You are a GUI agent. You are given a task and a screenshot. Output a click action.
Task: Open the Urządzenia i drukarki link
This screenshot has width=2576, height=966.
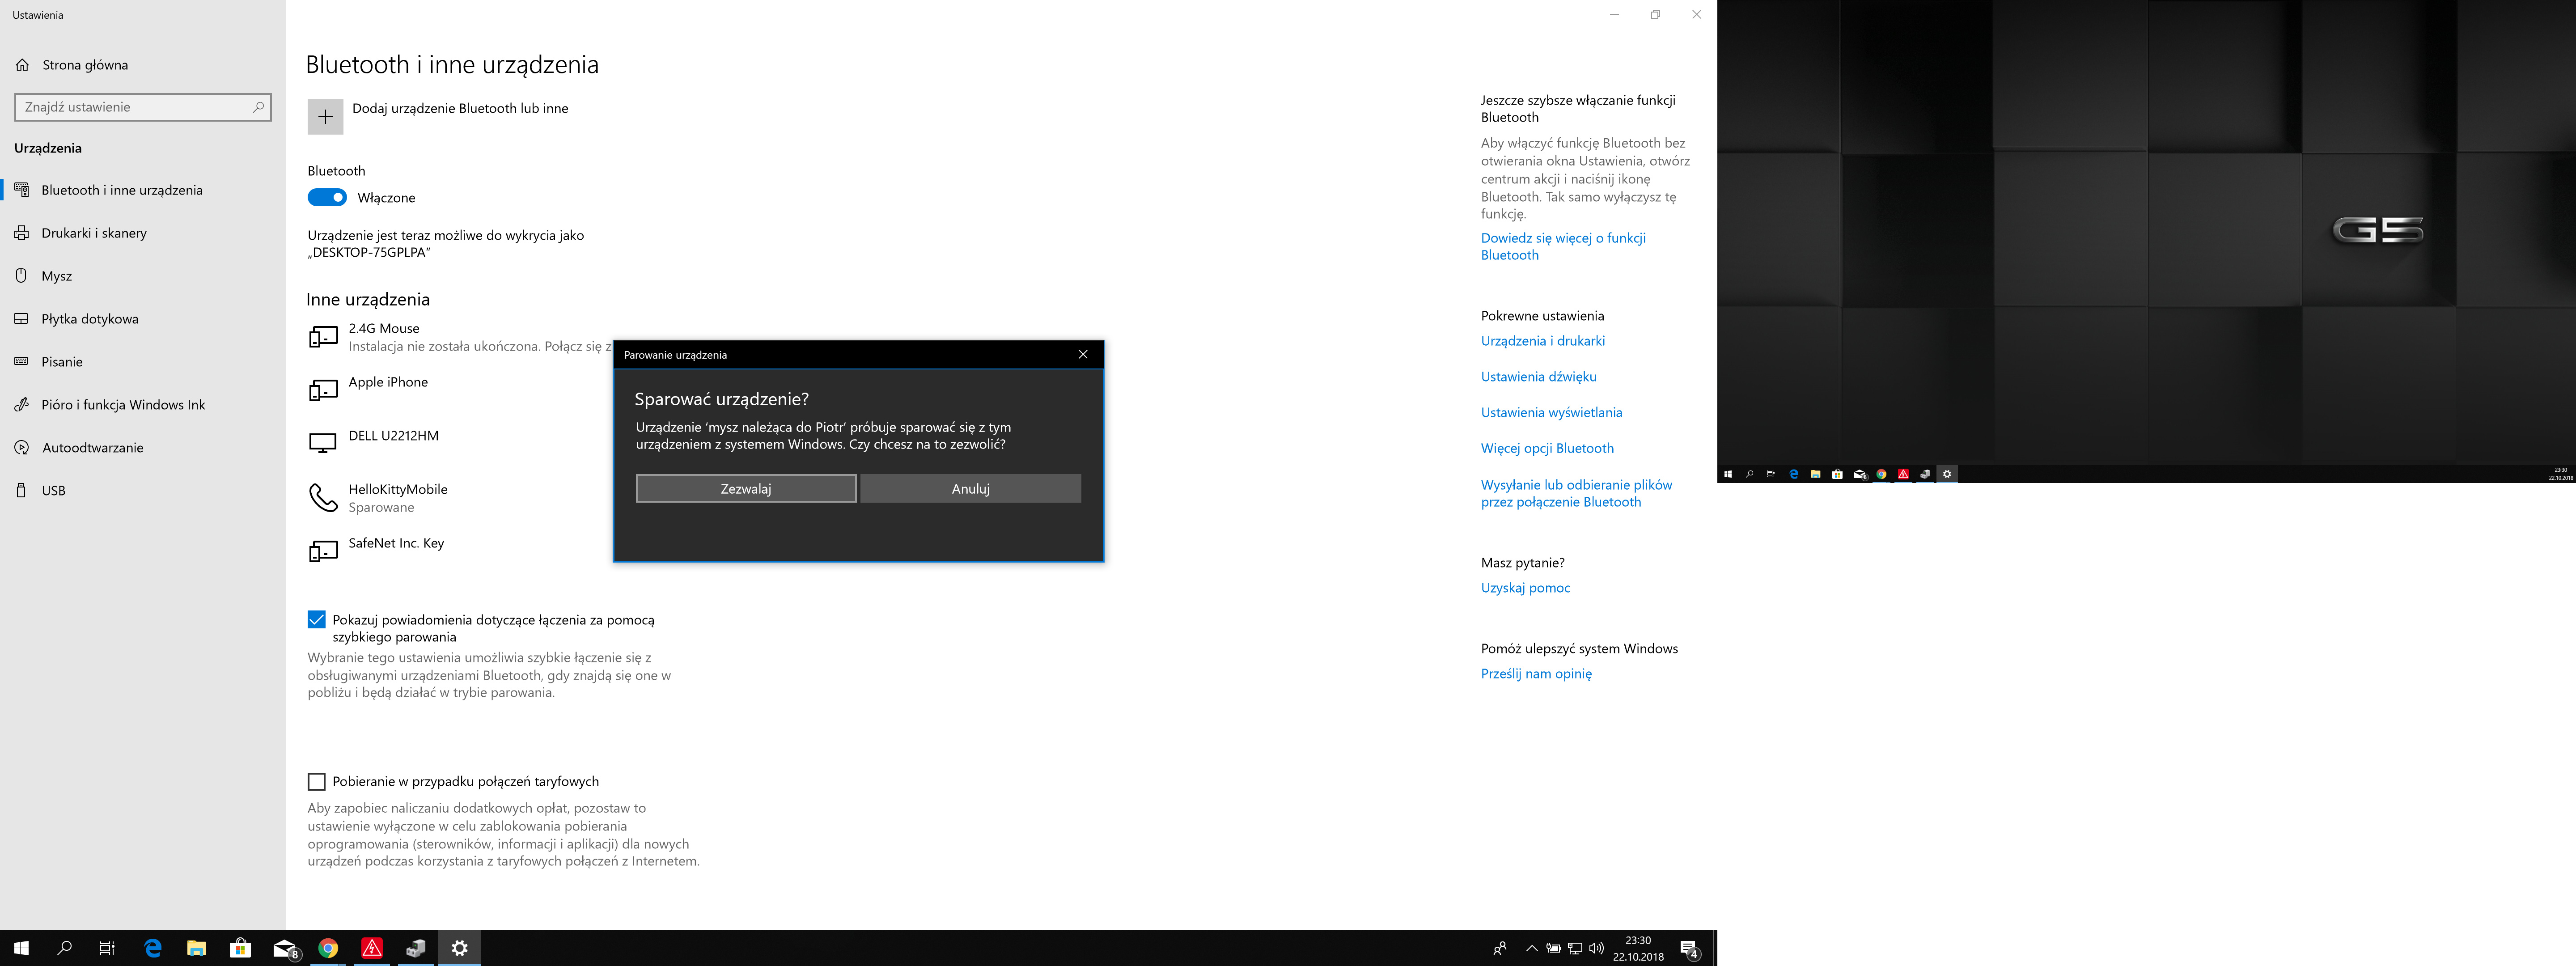click(x=1543, y=341)
